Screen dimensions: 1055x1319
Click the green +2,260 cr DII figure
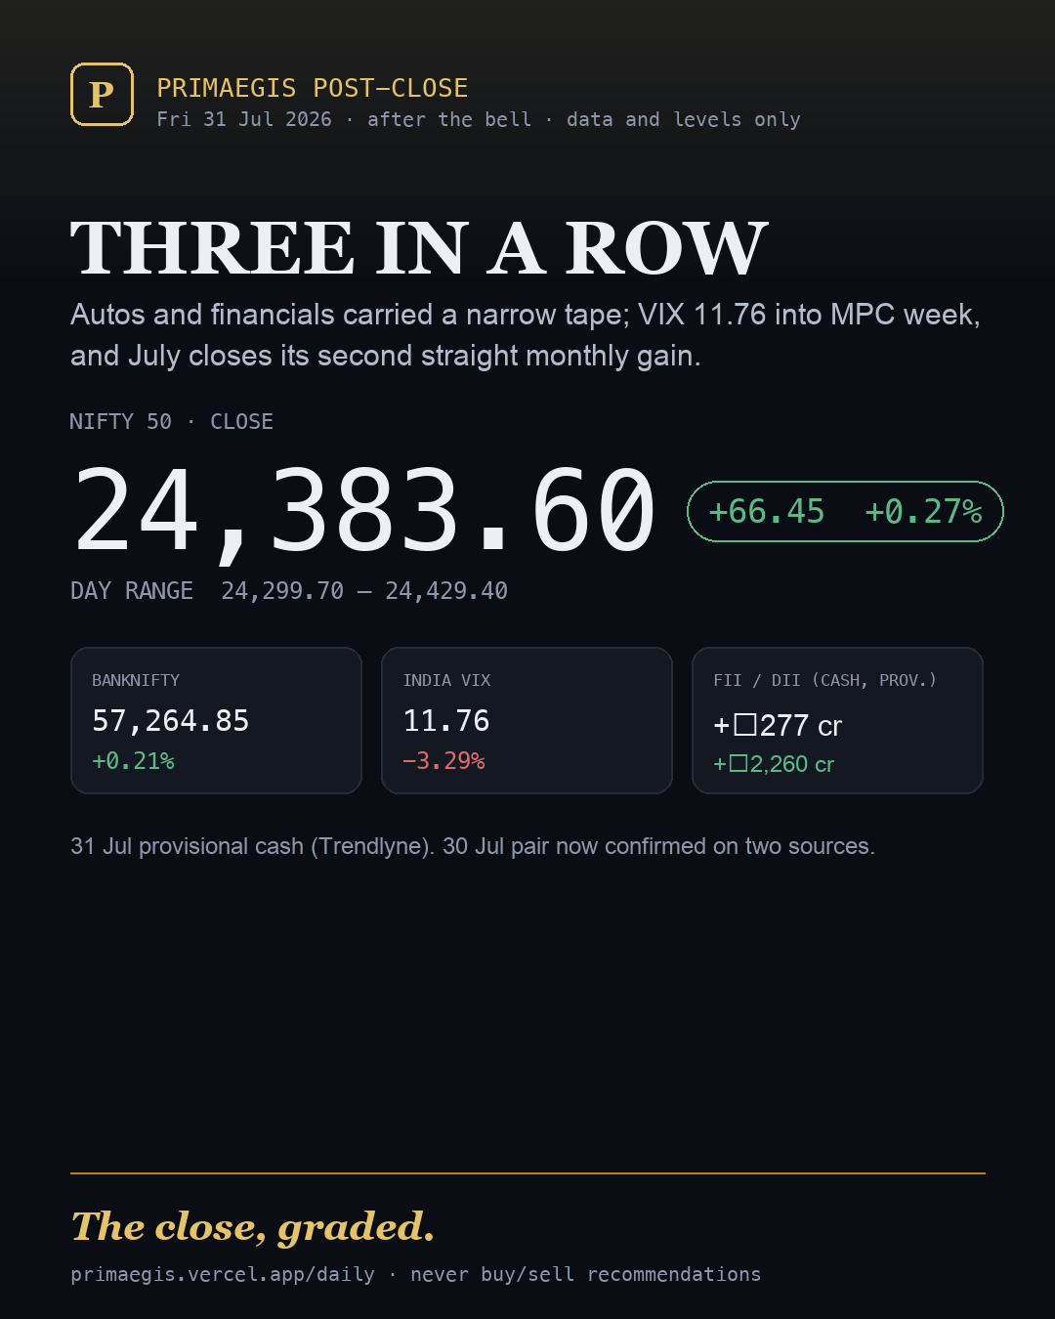774,764
